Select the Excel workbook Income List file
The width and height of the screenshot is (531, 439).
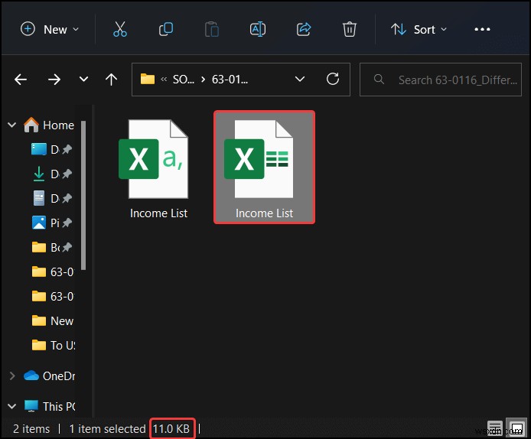click(264, 167)
